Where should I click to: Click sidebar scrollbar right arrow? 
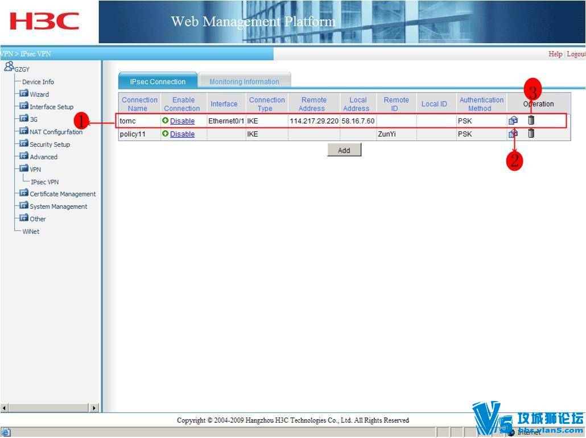(x=94, y=407)
